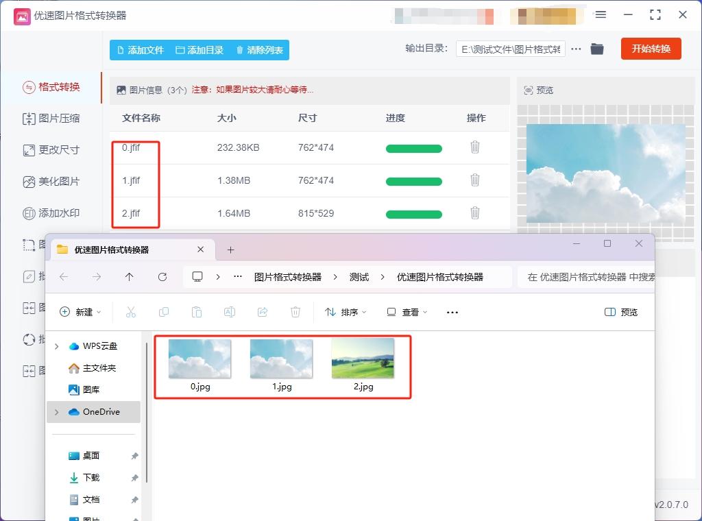The height and width of the screenshot is (521, 702).
Task: Open the 更改尺寸 resize tool
Action: (x=51, y=150)
